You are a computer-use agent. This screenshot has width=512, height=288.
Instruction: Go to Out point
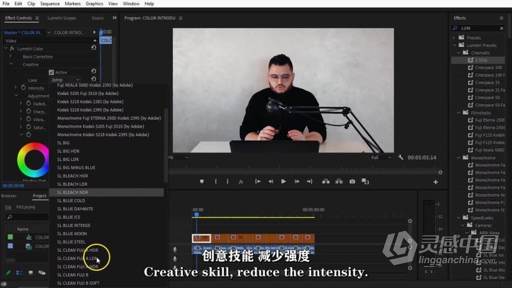click(309, 182)
